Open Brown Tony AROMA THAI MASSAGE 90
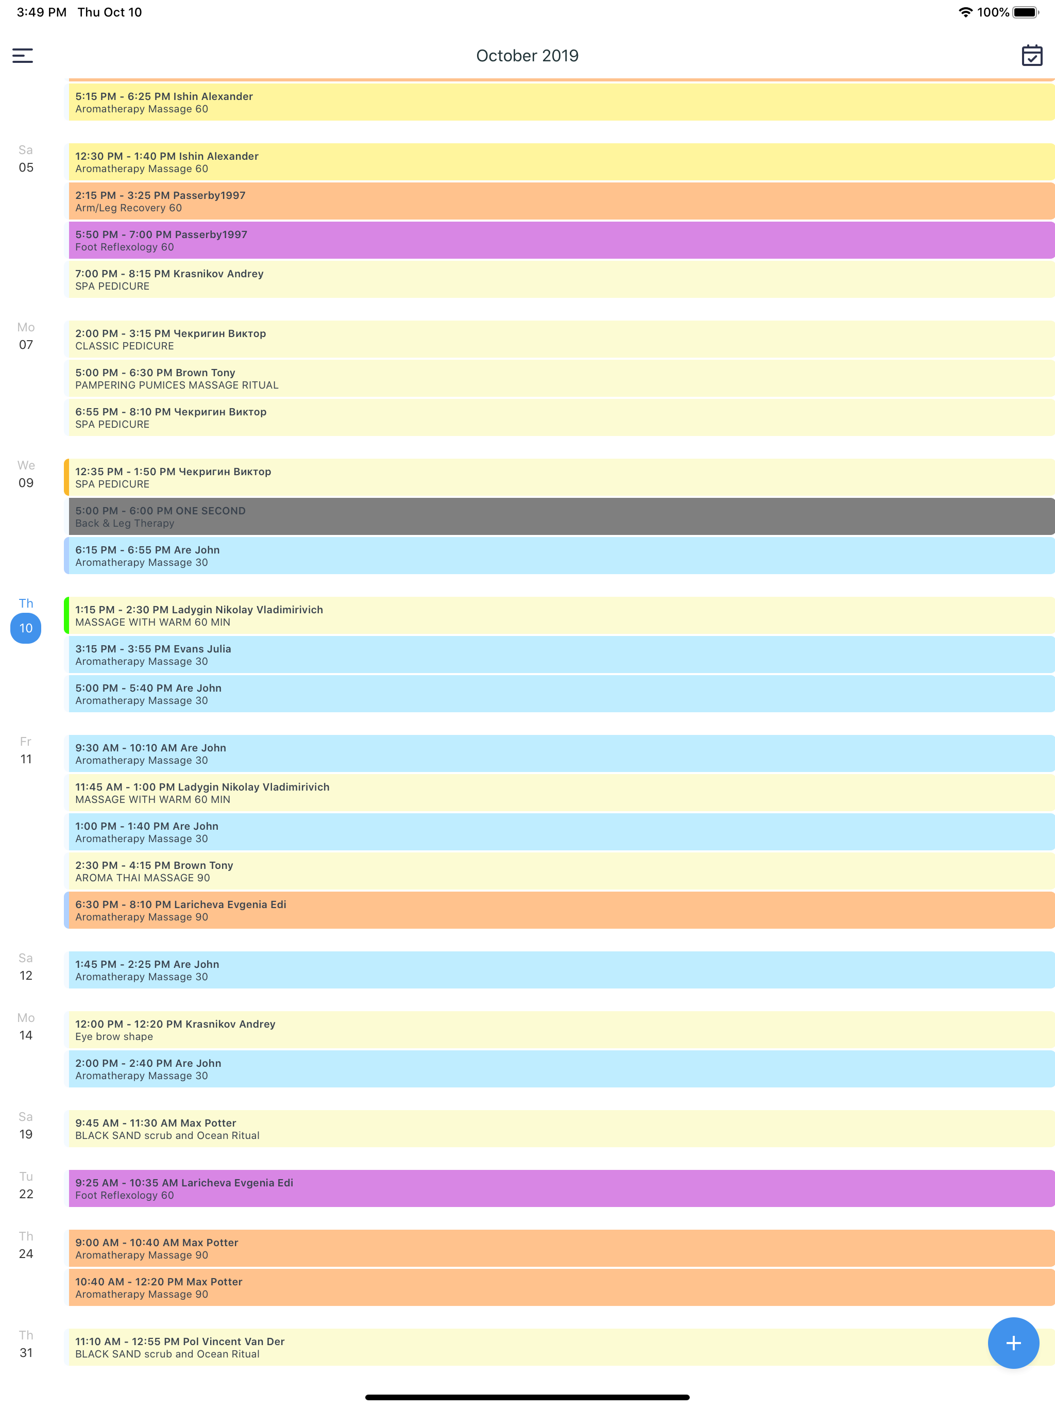The height and width of the screenshot is (1408, 1055). [560, 871]
